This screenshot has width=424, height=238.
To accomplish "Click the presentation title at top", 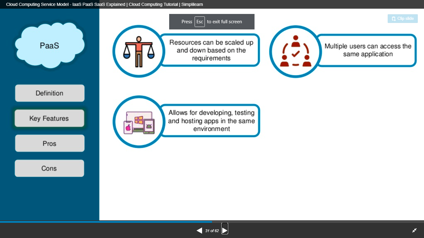I will coord(105,4).
